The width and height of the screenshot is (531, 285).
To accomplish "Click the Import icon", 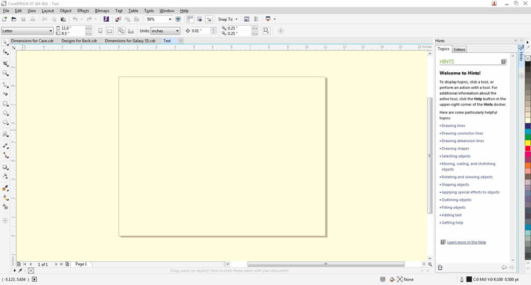I will [x=118, y=19].
